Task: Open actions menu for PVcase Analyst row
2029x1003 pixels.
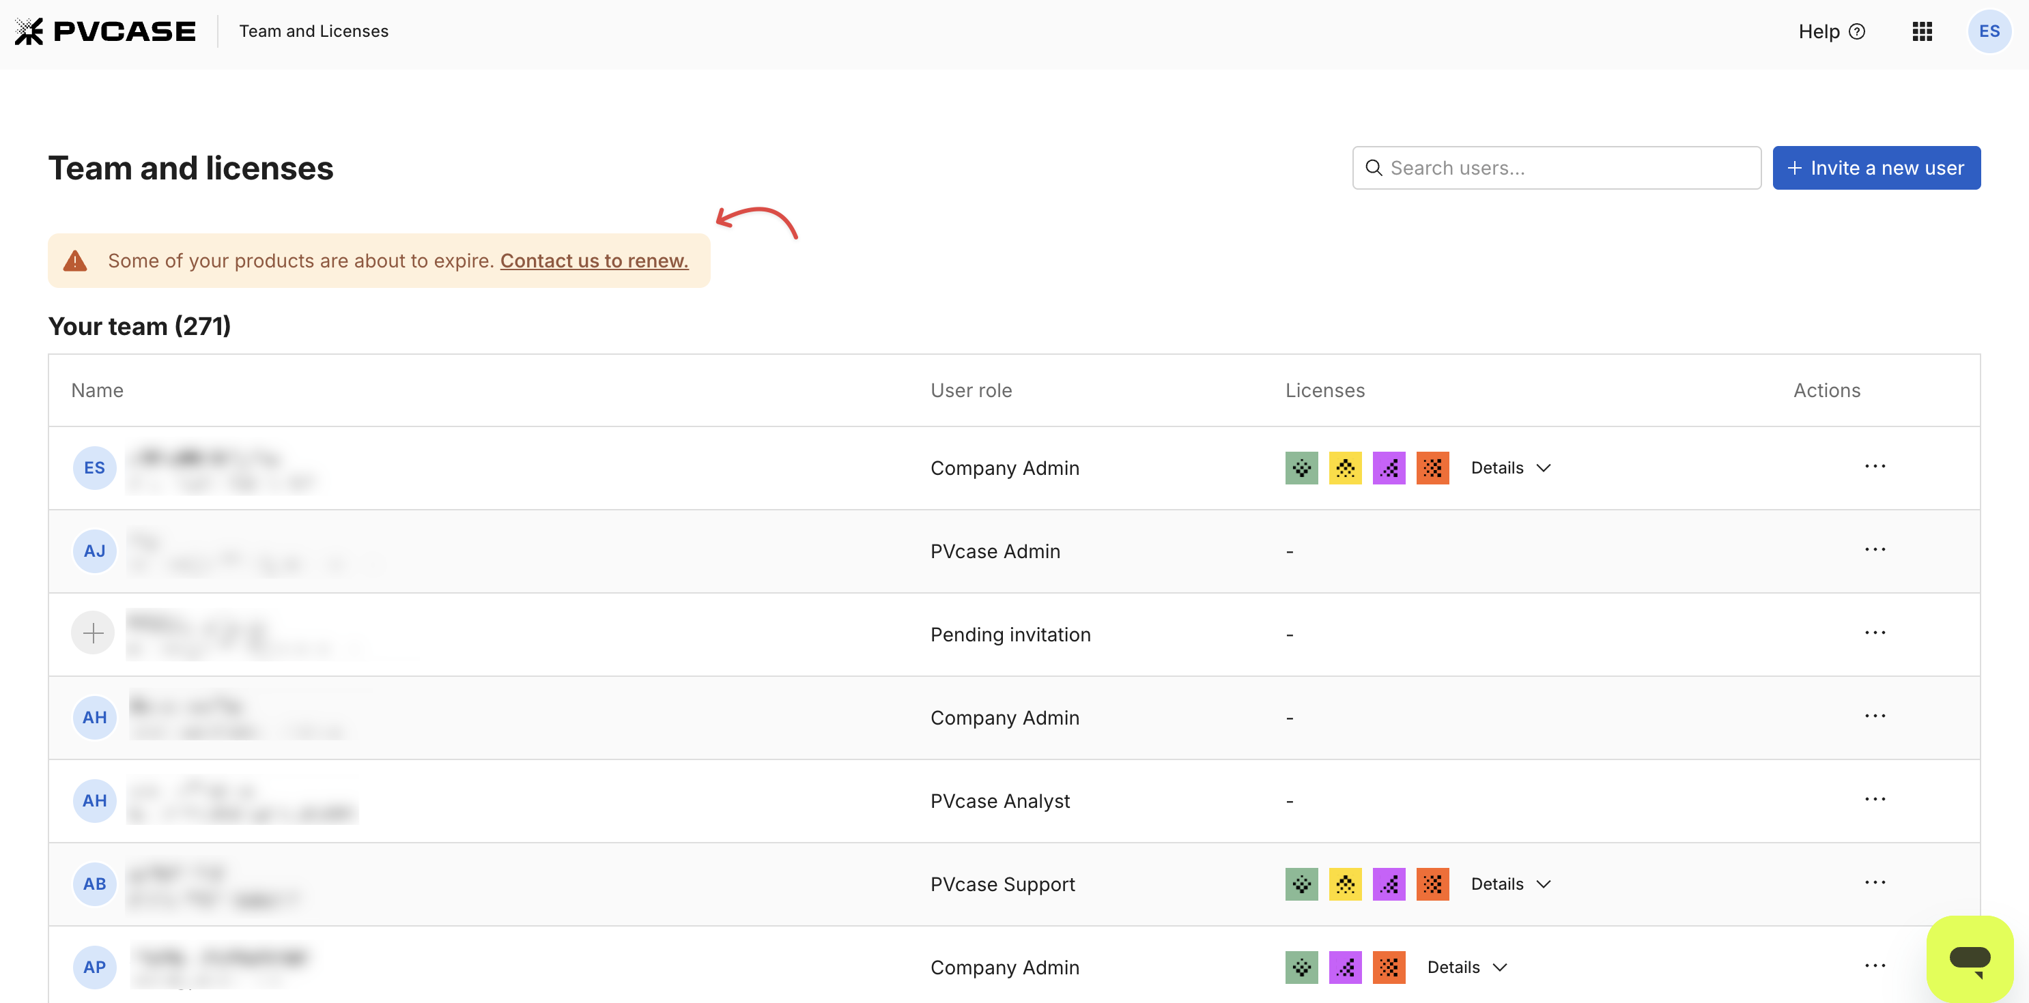Action: click(x=1875, y=799)
